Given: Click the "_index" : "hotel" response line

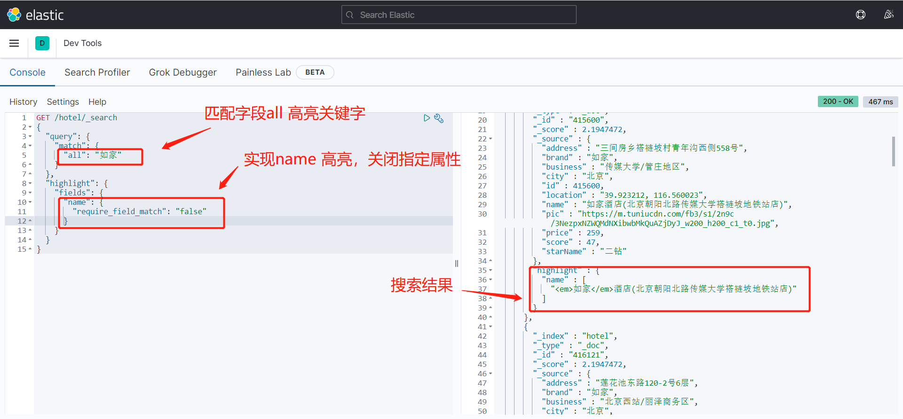Looking at the screenshot, I should [575, 336].
